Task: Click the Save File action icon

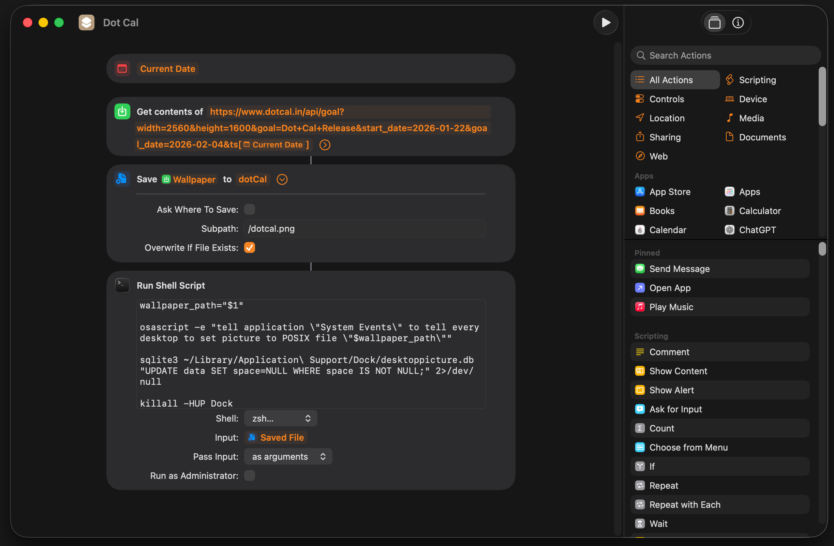Action: tap(122, 179)
